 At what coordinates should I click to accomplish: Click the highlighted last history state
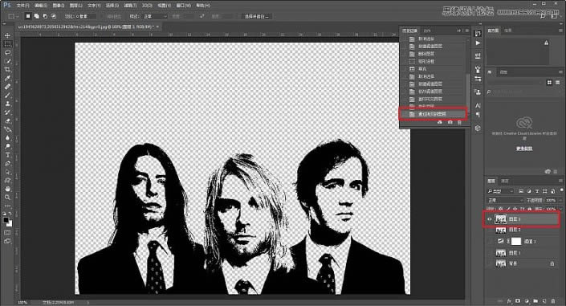[x=433, y=114]
